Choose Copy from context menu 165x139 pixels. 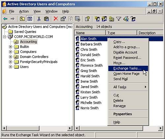click(128, 42)
